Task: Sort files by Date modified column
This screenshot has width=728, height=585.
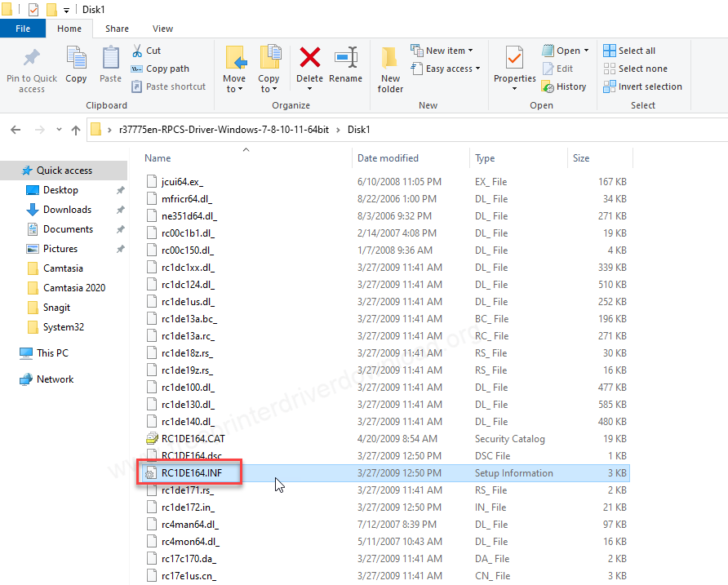Action: pyautogui.click(x=388, y=158)
